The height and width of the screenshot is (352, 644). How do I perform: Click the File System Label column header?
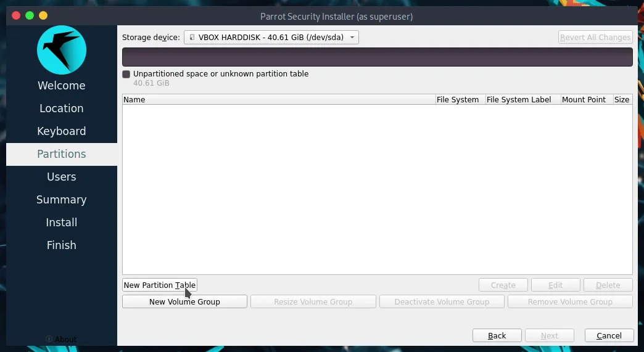click(x=523, y=100)
